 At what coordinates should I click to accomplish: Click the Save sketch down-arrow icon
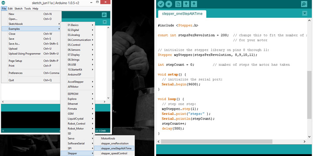(194, 4)
